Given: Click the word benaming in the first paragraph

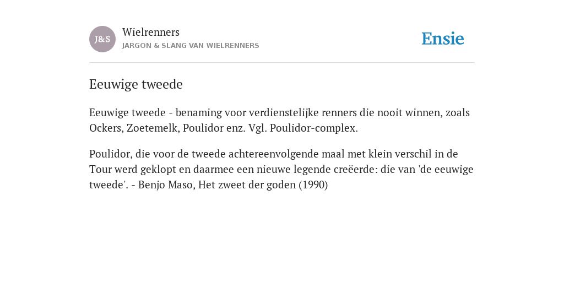Looking at the screenshot, I should [199, 113].
